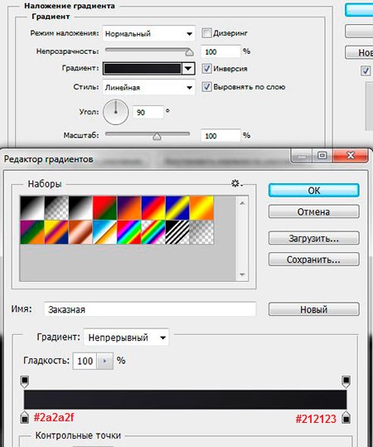Click the presets list scroll up arrow
Screen dimensions: 373x447
(x=243, y=203)
